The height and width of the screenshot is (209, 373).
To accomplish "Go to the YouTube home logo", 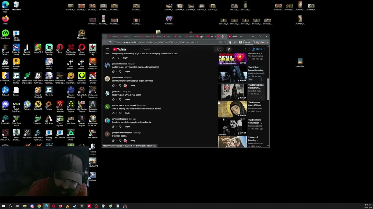I will pyautogui.click(x=119, y=49).
